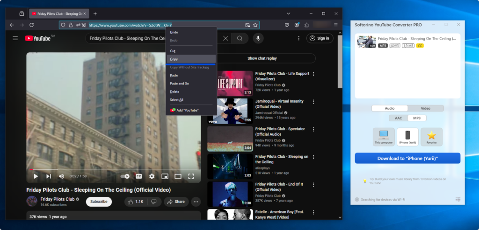Choose Select All in context menu

[x=191, y=100]
